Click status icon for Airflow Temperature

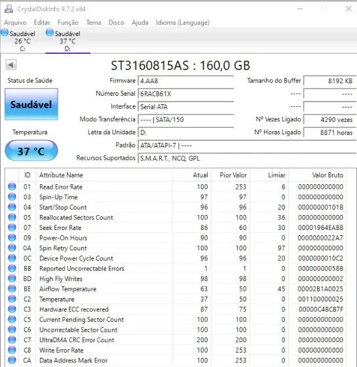pyautogui.click(x=12, y=288)
